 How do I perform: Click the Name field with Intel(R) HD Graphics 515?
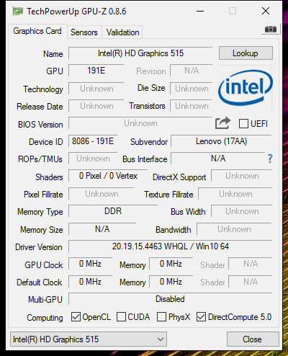coord(140,53)
